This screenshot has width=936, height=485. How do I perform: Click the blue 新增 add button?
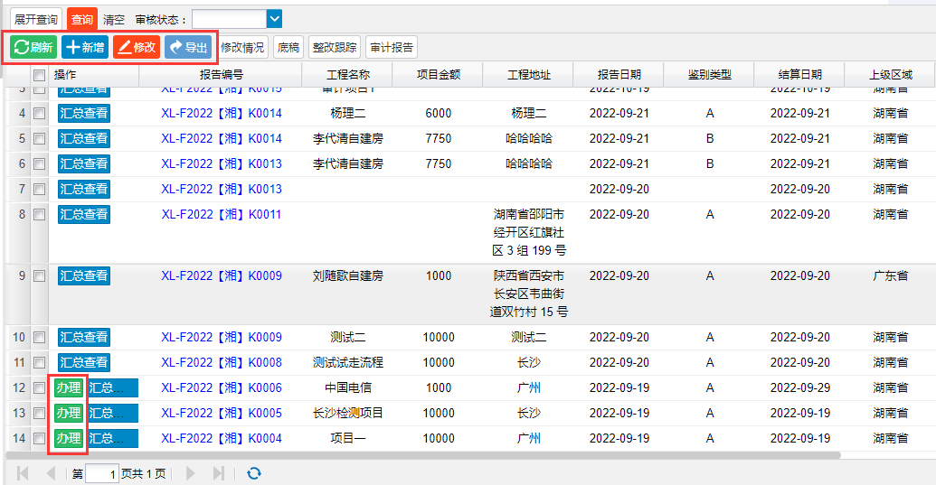[x=85, y=47]
